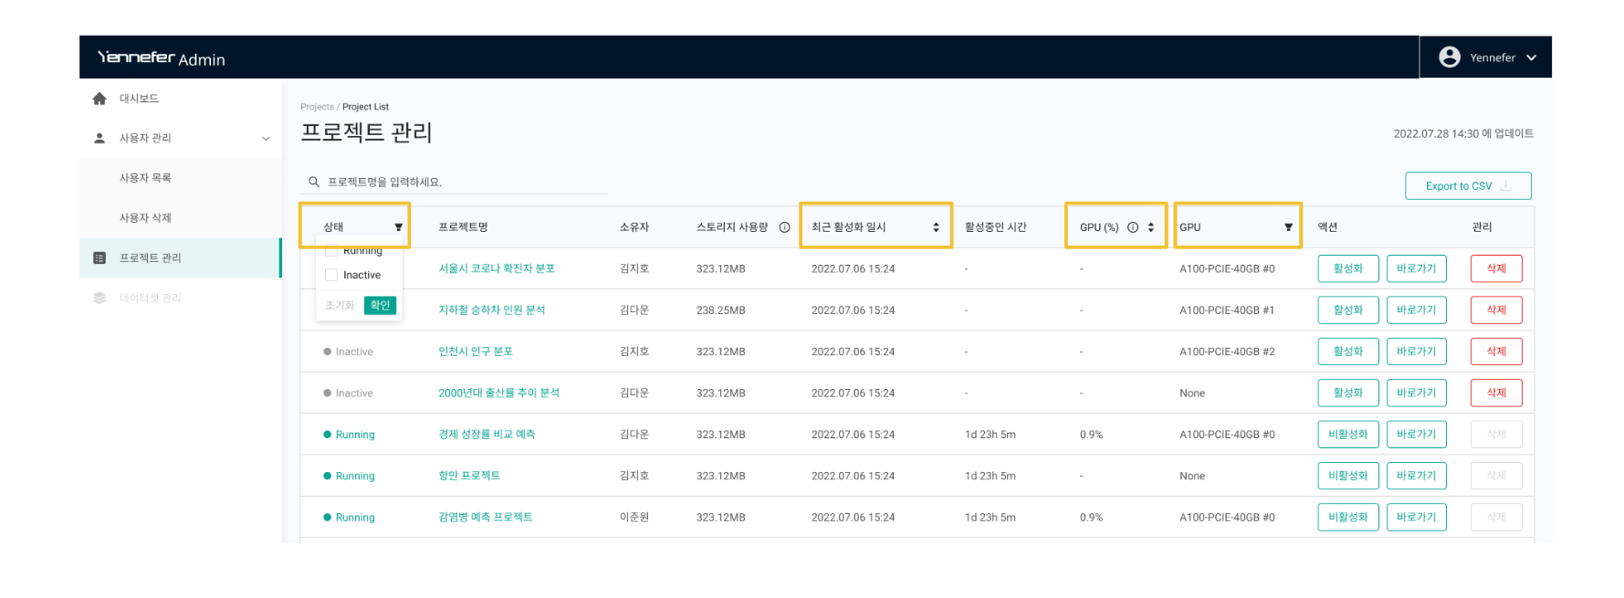Open the 인천시 인구 분포 project link

pos(475,351)
